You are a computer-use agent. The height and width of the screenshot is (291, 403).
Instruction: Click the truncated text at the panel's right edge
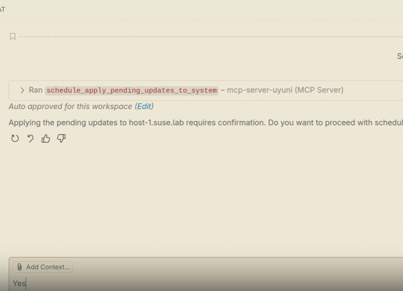[399, 56]
